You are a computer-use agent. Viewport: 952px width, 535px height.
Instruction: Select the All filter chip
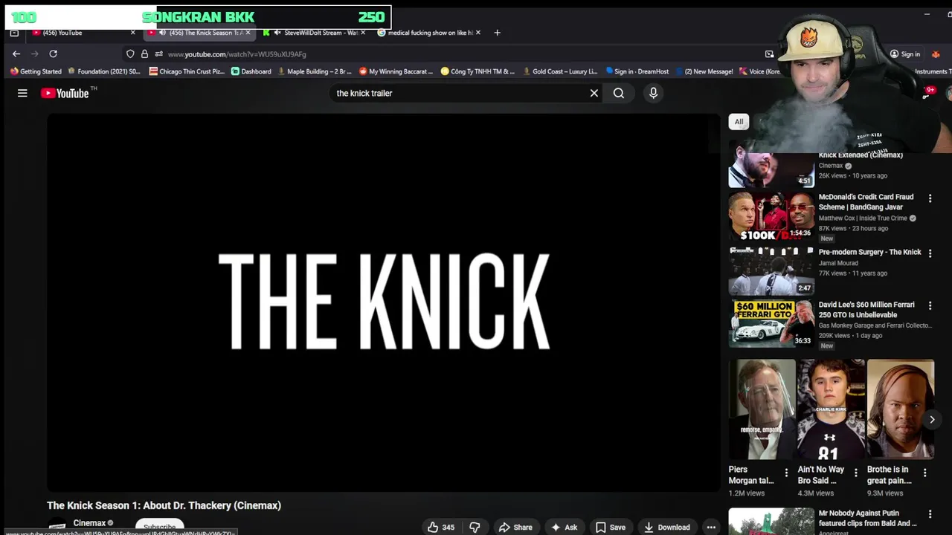pyautogui.click(x=739, y=122)
